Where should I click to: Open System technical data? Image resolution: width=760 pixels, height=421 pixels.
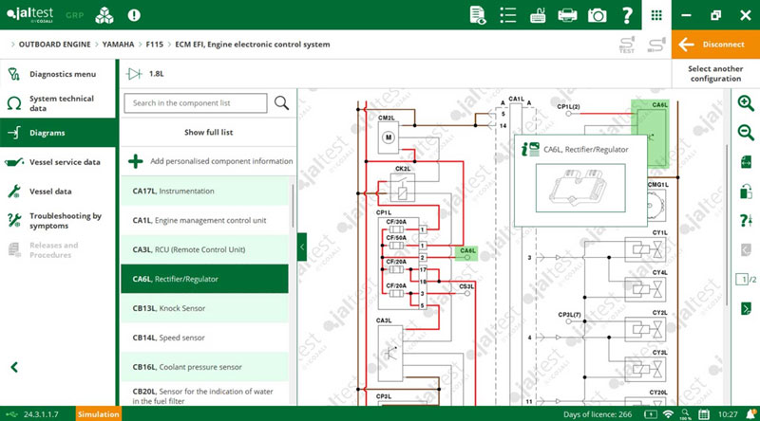[x=58, y=103]
